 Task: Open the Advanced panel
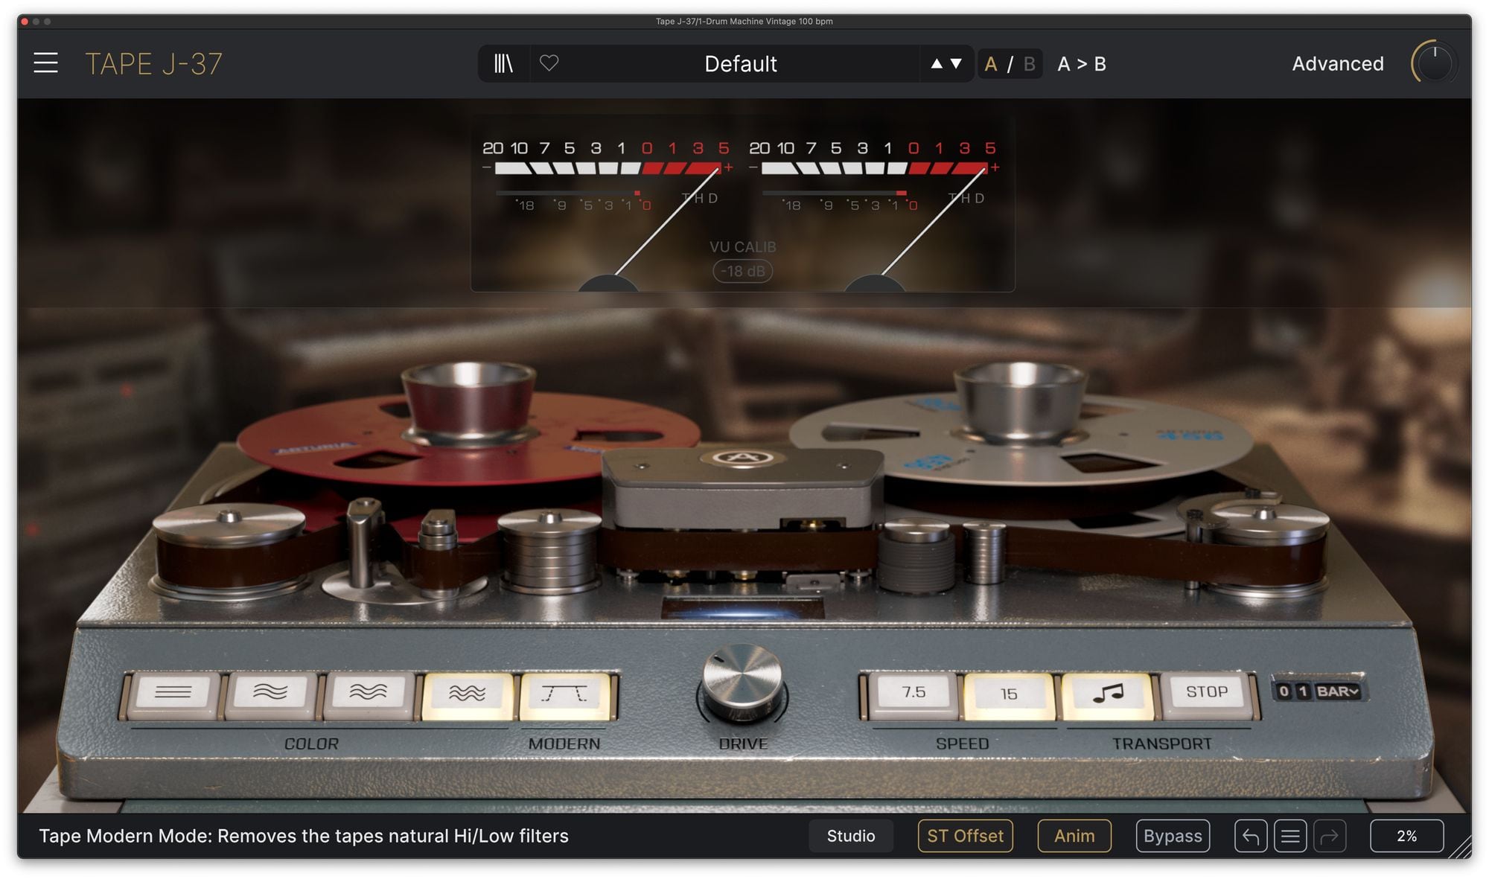tap(1337, 64)
